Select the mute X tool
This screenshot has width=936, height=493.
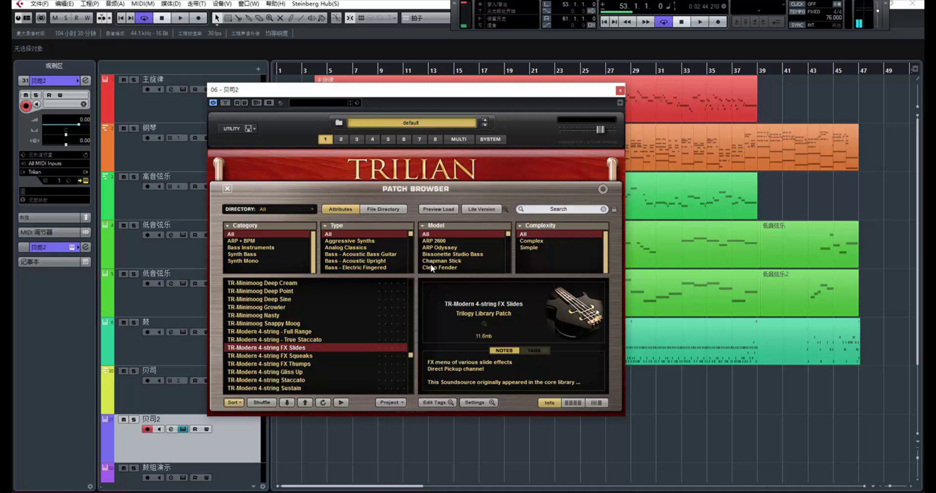click(x=280, y=18)
